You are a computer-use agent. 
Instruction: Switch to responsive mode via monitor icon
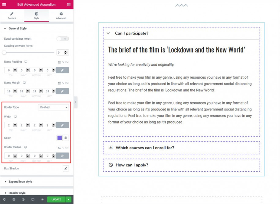coord(33,199)
